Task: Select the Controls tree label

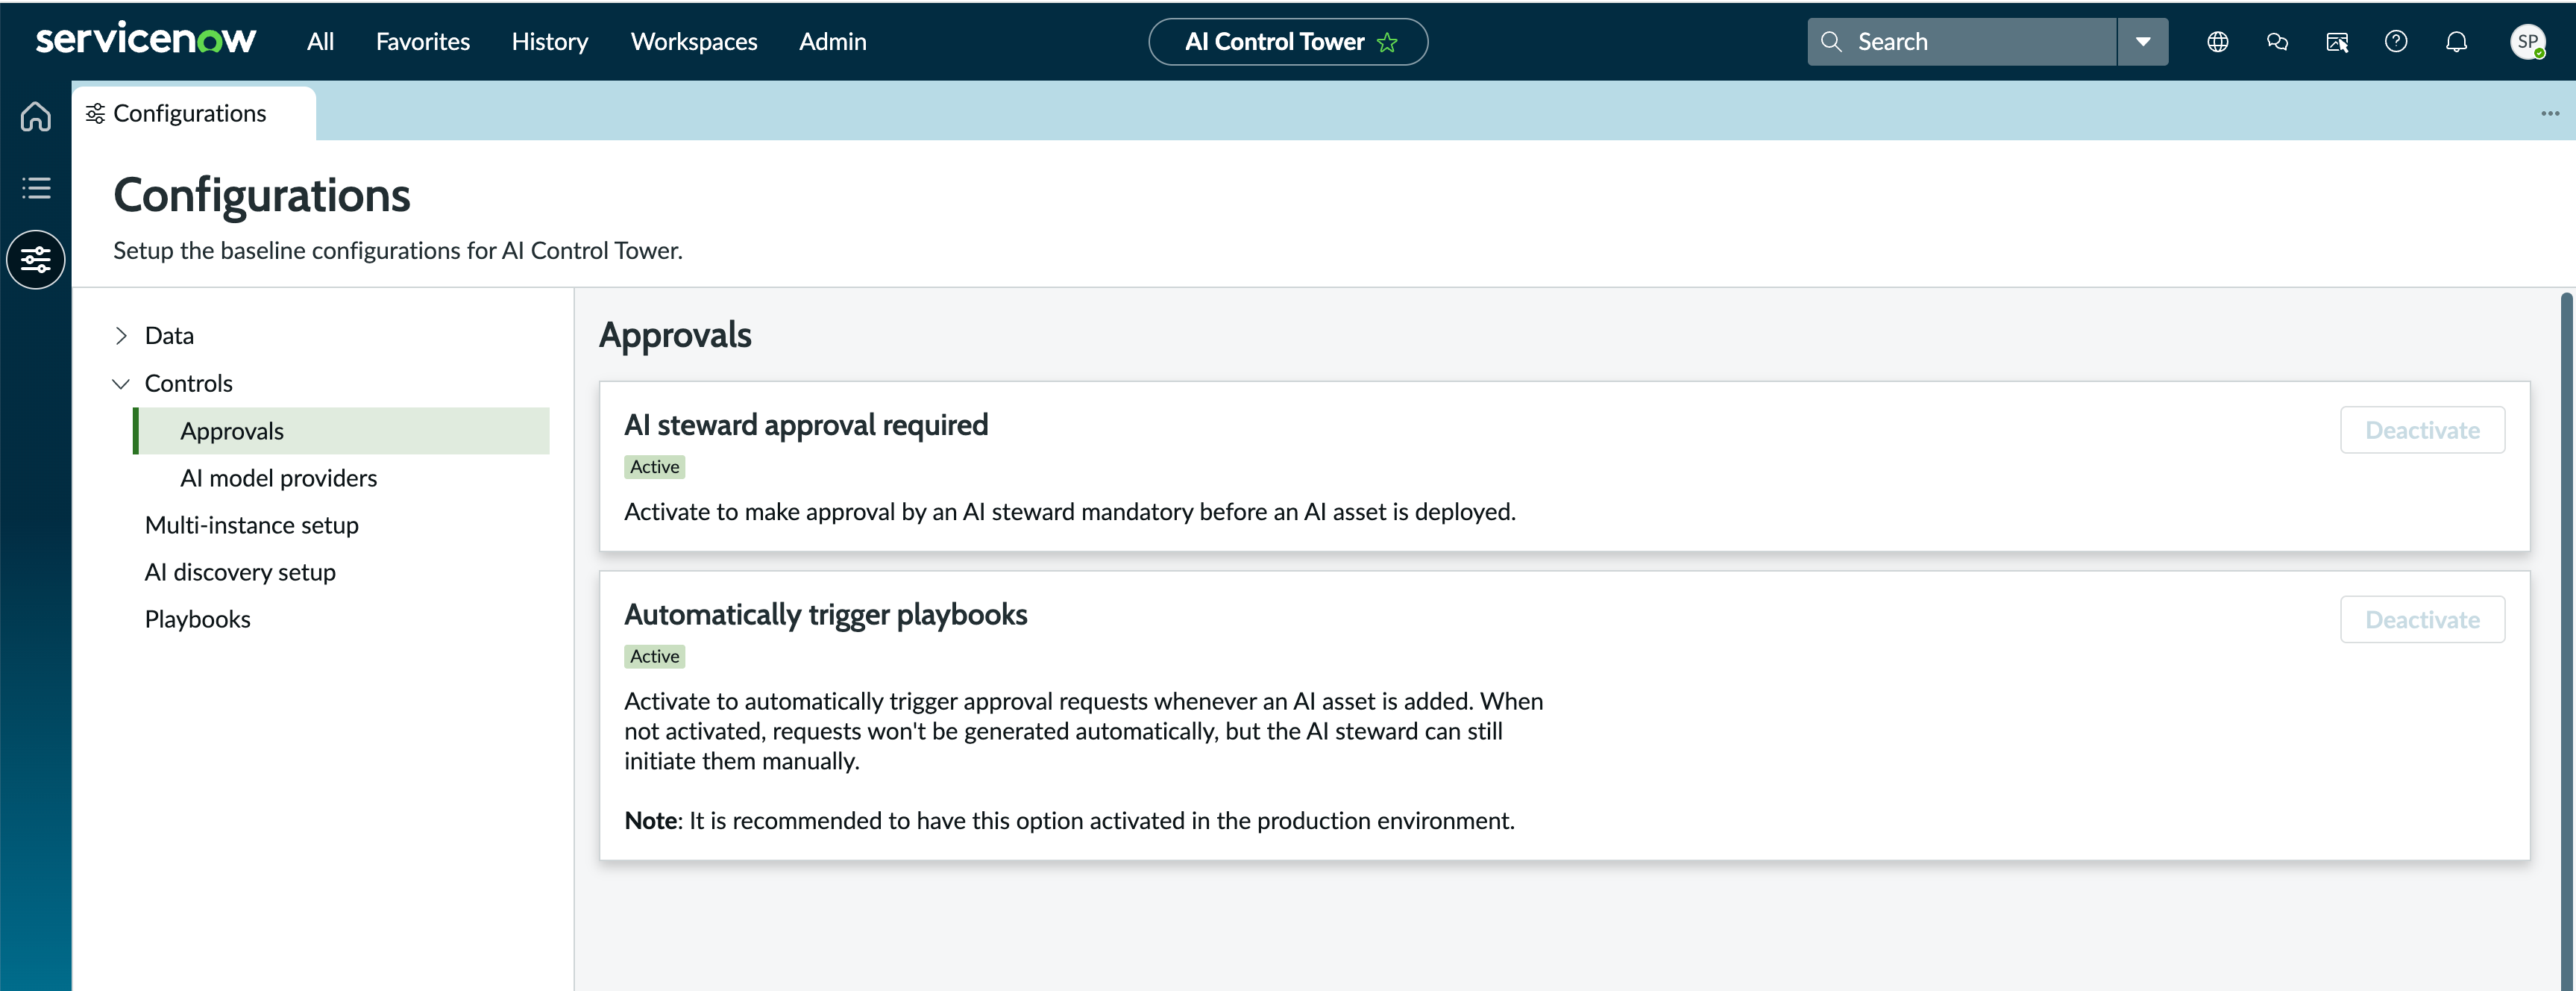Action: [x=188, y=384]
